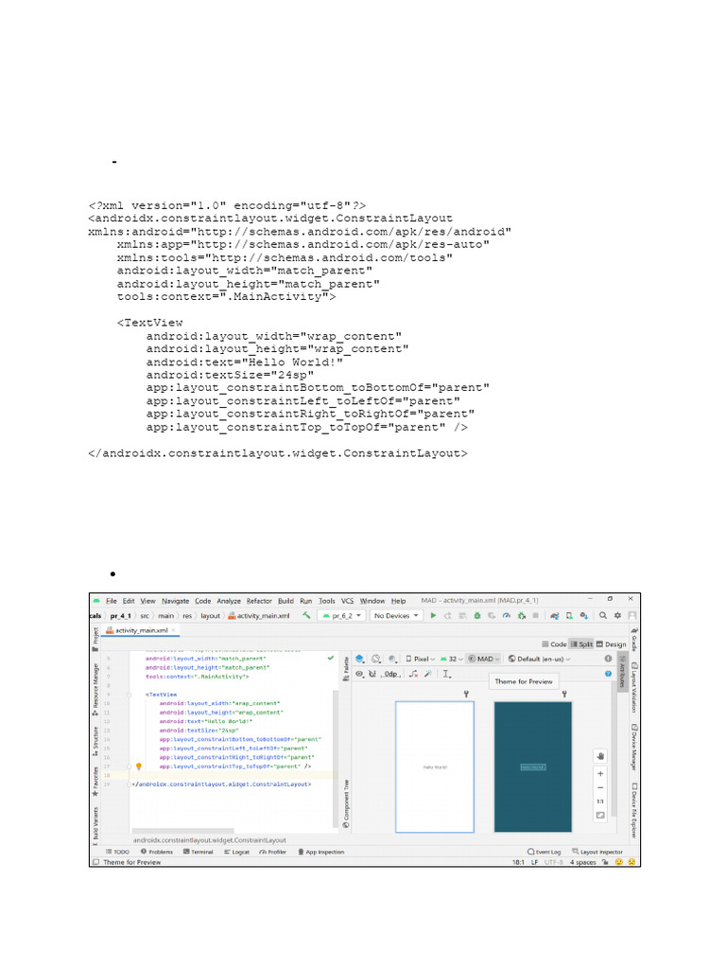This screenshot has width=726, height=969.
Task: Open the Layout Inspector tool window
Action: click(597, 852)
